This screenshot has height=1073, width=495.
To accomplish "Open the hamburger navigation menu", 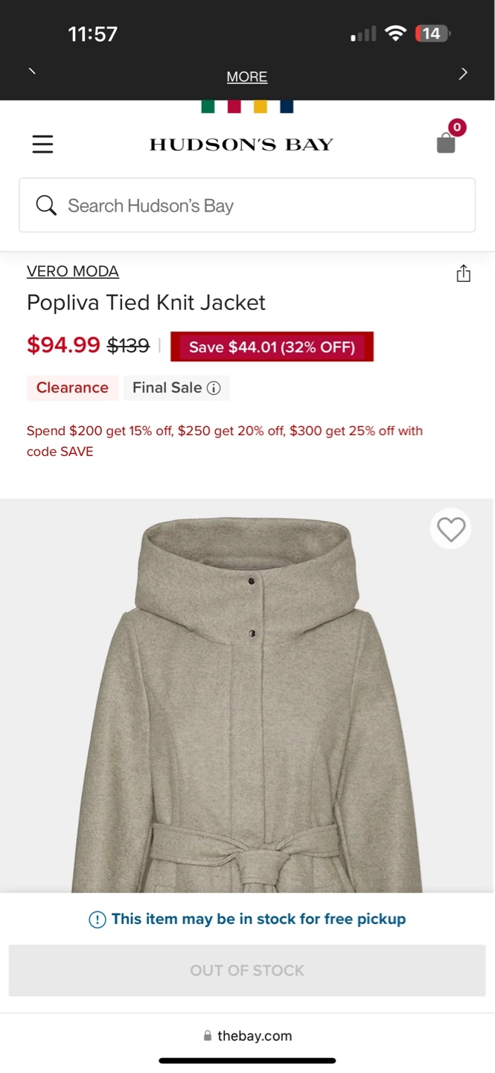I will pos(42,144).
